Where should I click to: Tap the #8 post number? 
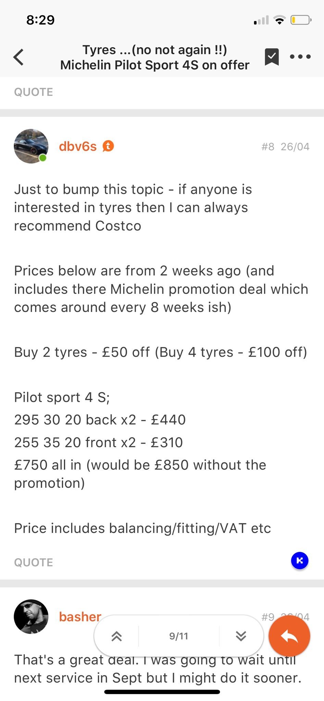click(x=268, y=147)
